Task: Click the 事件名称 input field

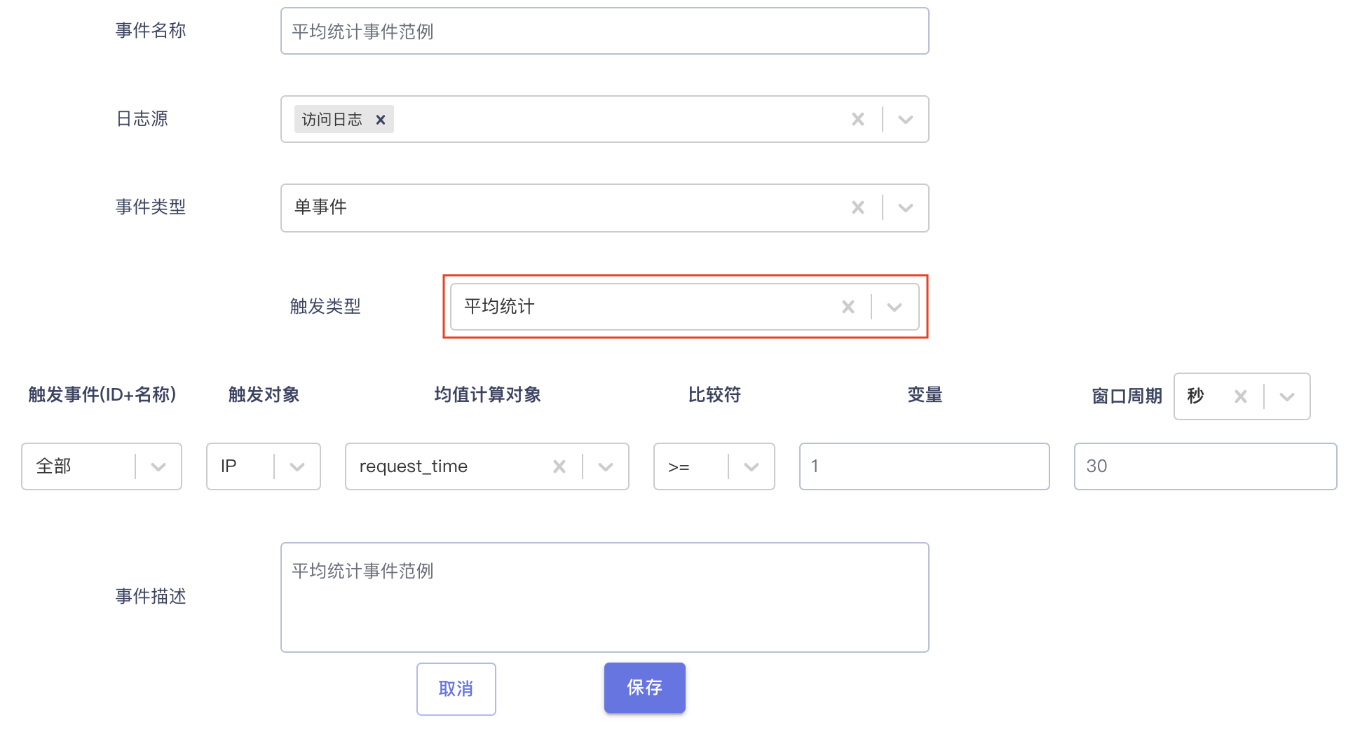Action: [605, 31]
